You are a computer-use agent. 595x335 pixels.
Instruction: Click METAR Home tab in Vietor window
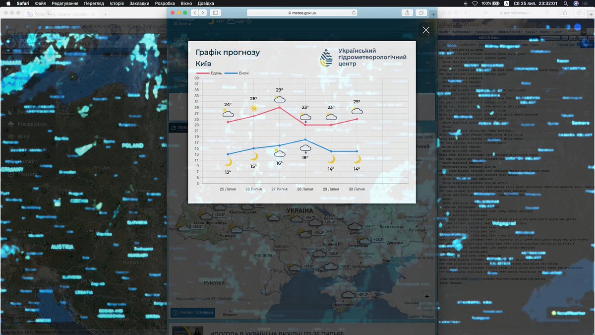550,38
